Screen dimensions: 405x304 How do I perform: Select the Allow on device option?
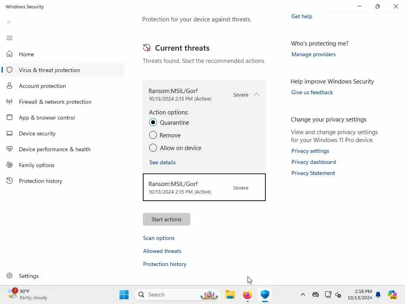point(153,148)
